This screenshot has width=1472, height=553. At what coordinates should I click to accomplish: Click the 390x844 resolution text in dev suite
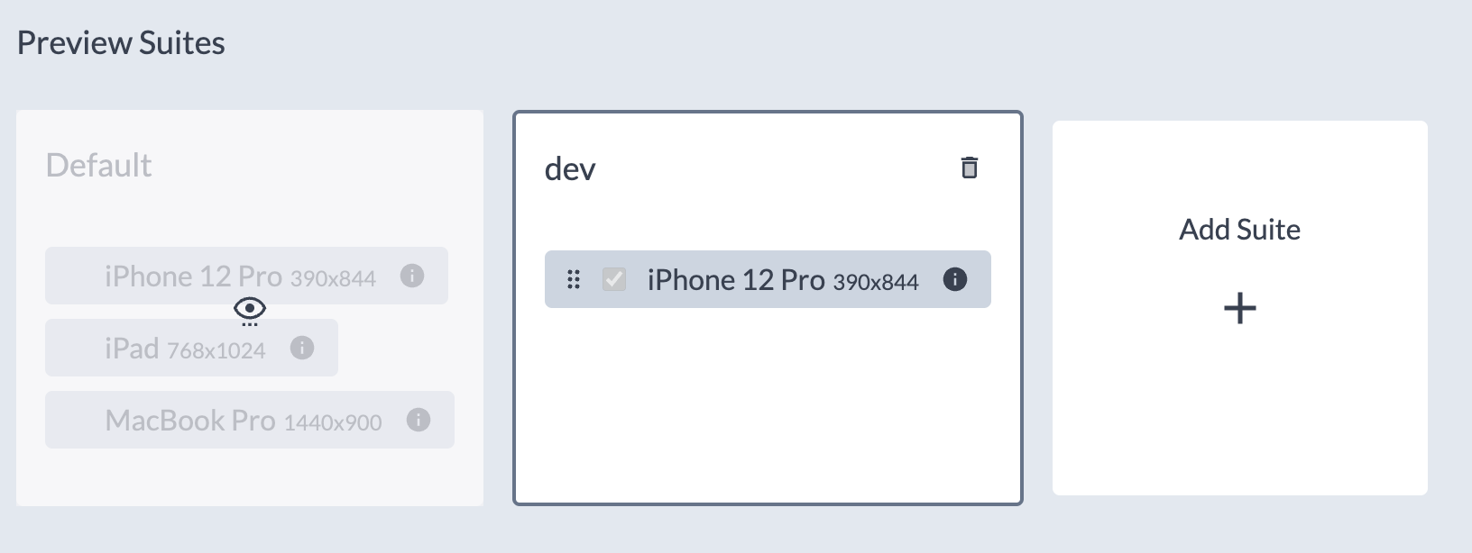click(x=876, y=283)
